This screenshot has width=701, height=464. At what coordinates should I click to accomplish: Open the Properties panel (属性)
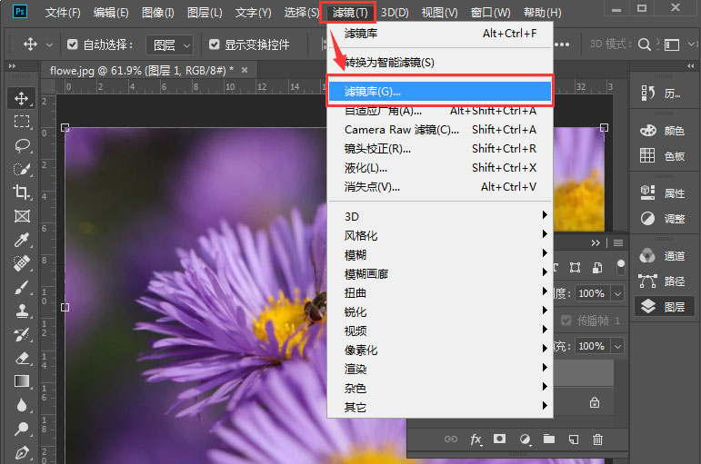click(x=662, y=193)
